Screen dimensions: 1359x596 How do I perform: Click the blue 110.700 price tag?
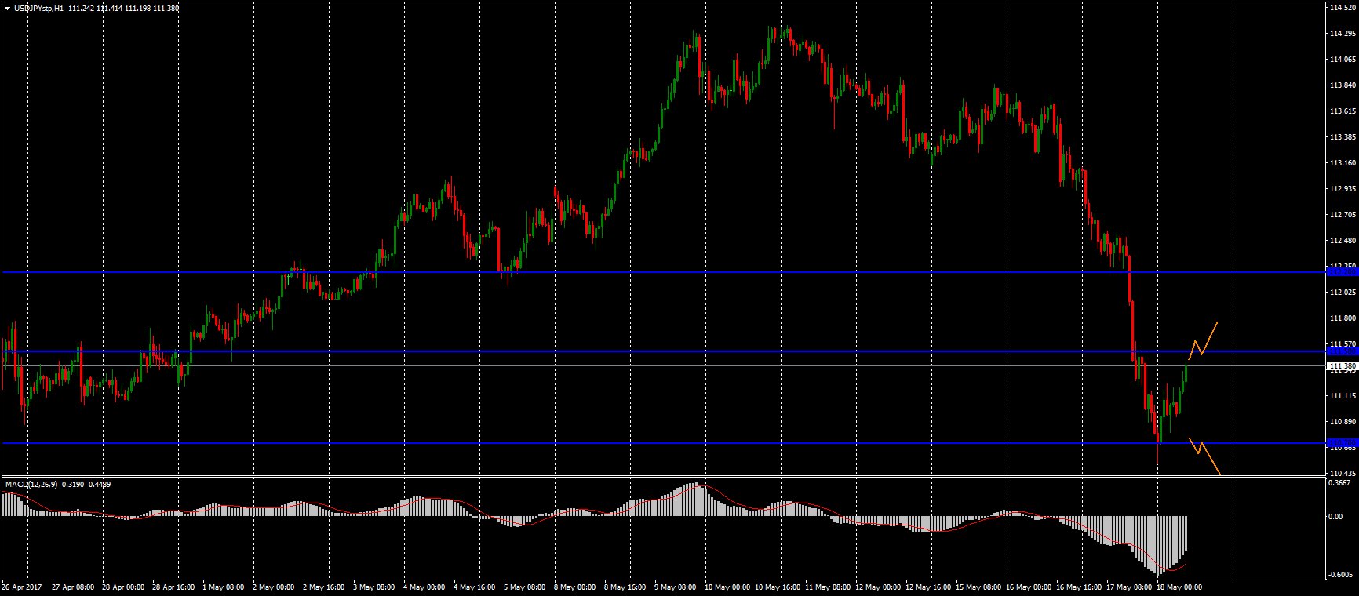point(1342,443)
